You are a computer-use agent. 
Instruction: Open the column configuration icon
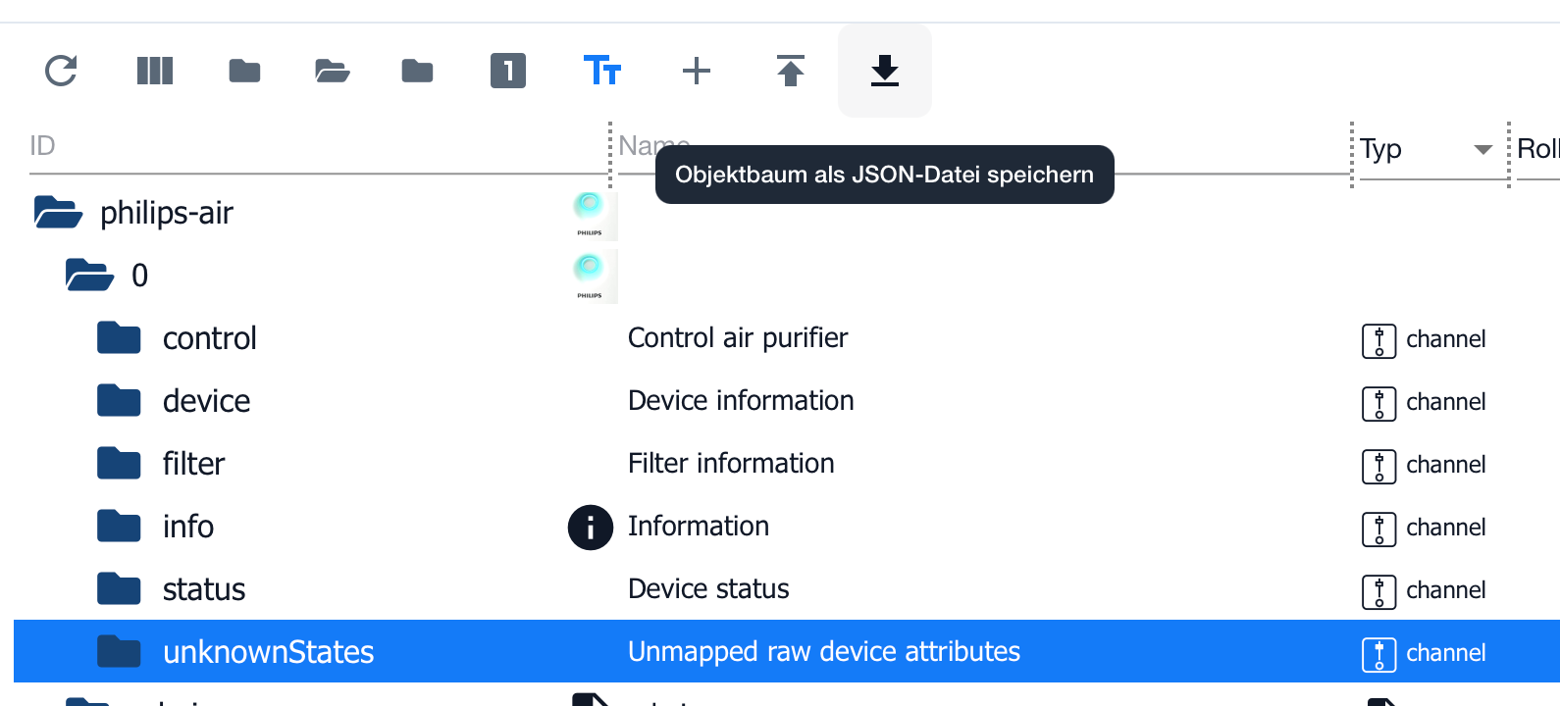click(155, 71)
